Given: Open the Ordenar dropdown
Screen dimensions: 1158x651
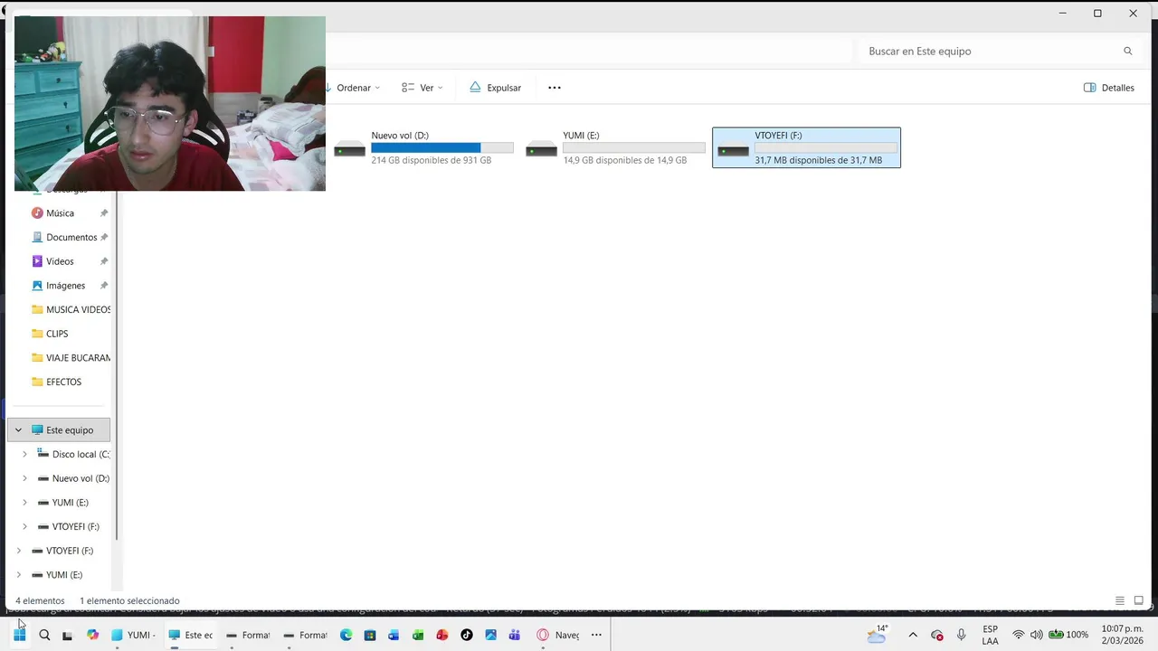Looking at the screenshot, I should (353, 88).
